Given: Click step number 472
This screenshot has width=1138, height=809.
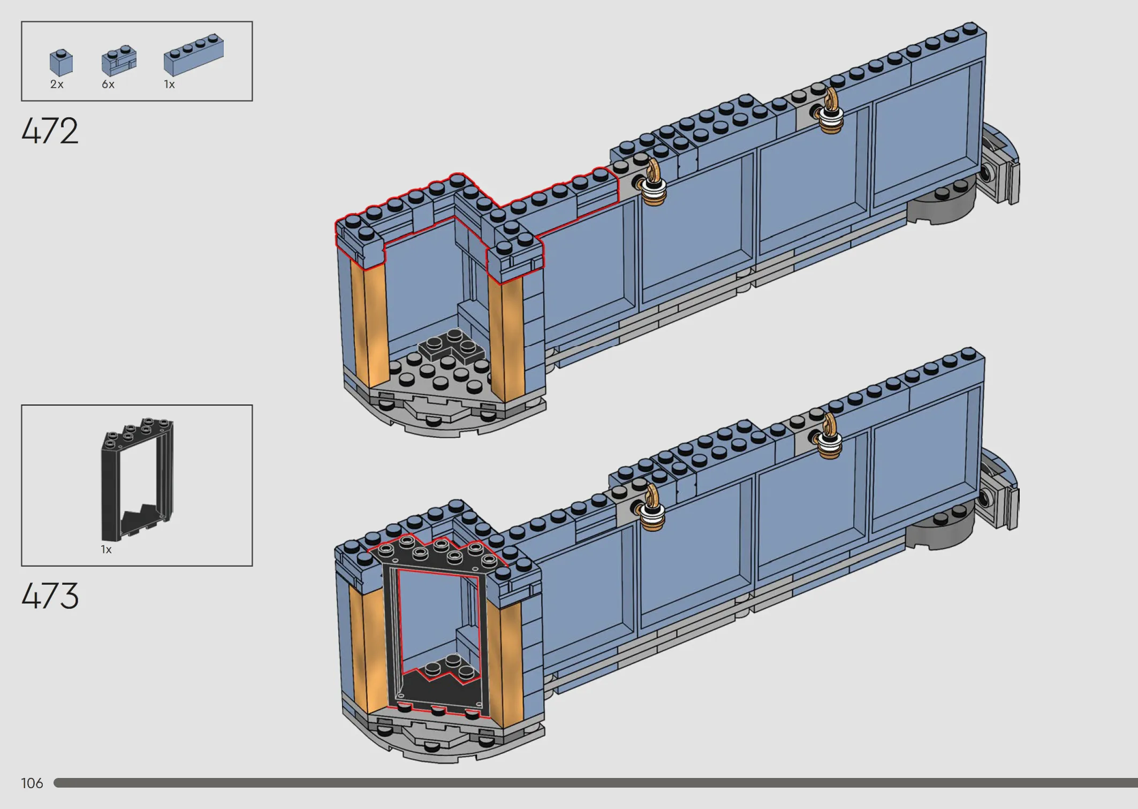Looking at the screenshot, I should click(x=50, y=131).
